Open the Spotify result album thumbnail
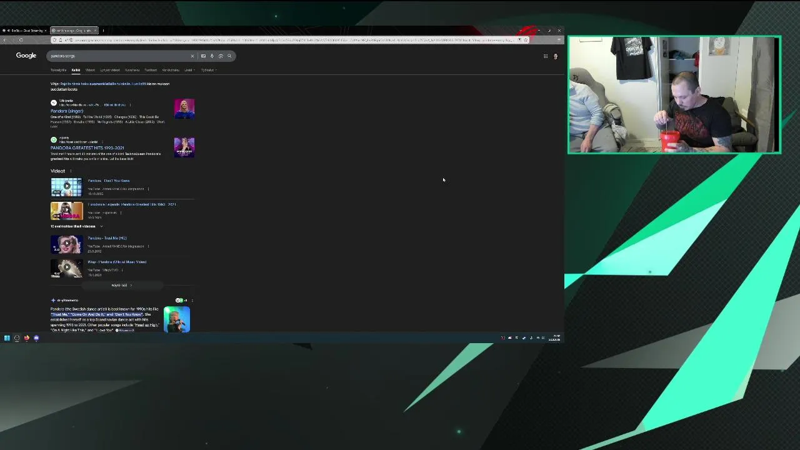 (x=184, y=147)
